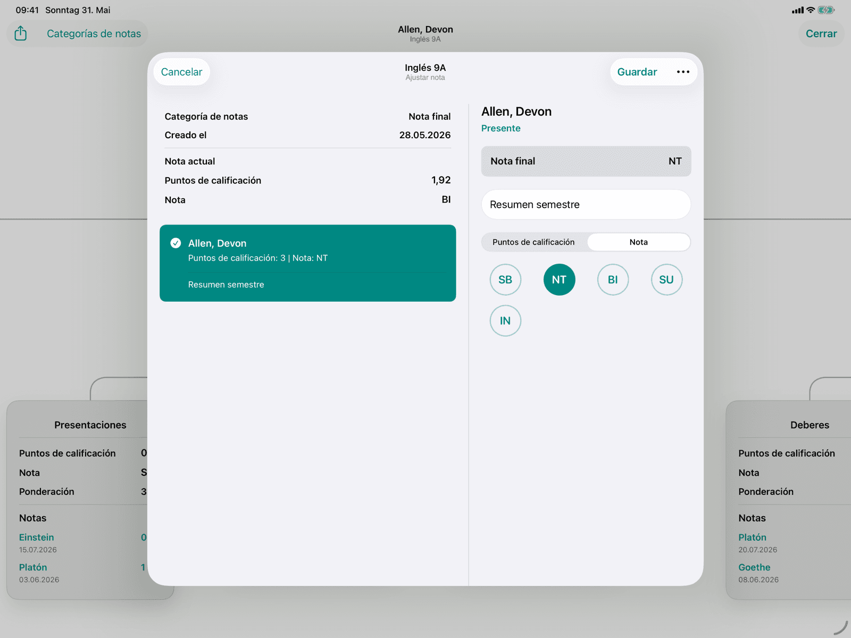Check the battery status icon
Viewport: 851px width, 638px height.
click(x=826, y=10)
